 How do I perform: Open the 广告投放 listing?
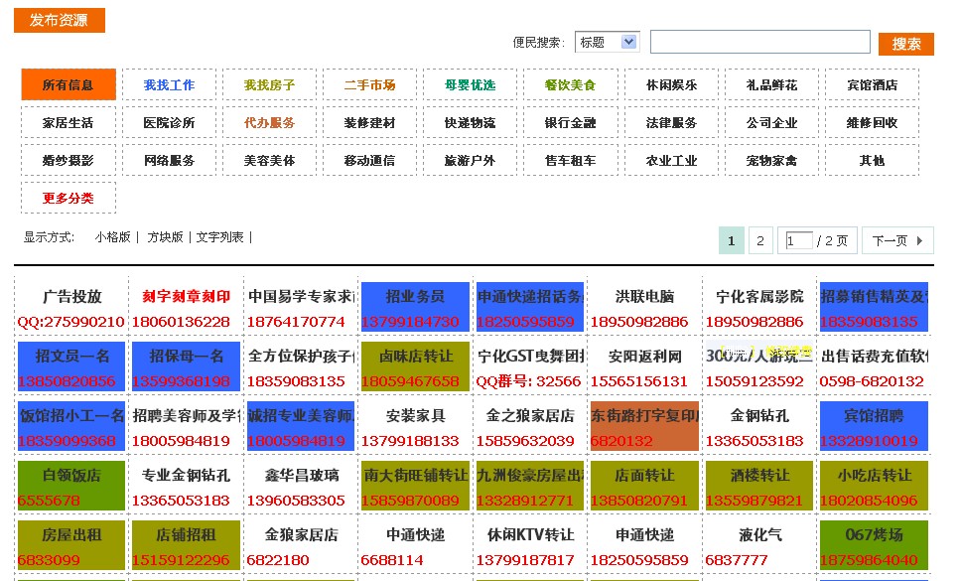coord(71,297)
